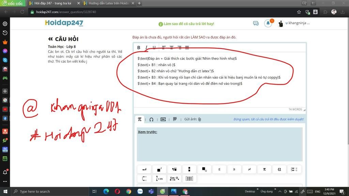349x196 pixels.
Task: Reload the page
Action: (x=22, y=12)
